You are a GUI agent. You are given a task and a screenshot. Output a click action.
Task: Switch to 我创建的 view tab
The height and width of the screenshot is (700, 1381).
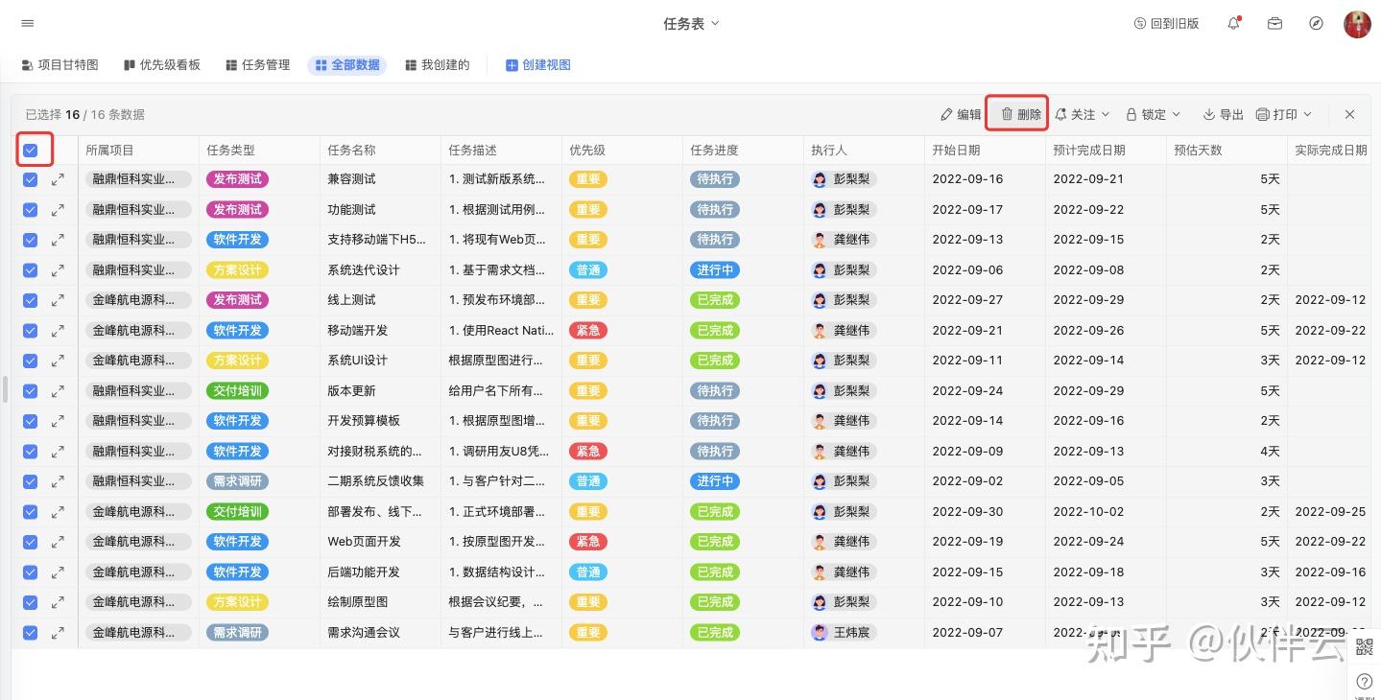click(x=438, y=65)
